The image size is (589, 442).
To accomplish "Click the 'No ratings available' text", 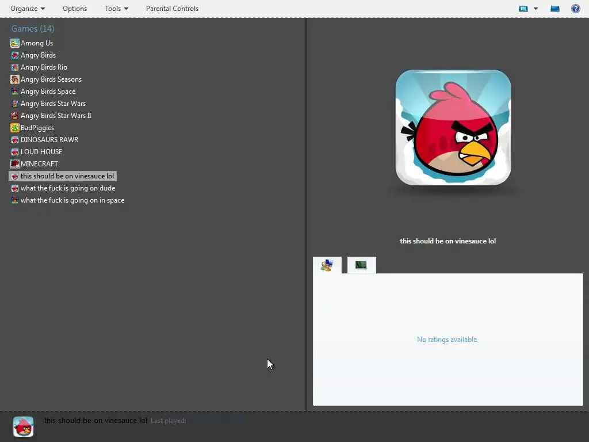I will pyautogui.click(x=447, y=340).
